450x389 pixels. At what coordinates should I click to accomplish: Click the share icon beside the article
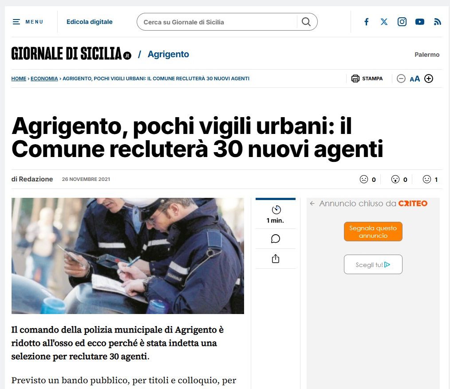click(x=276, y=259)
